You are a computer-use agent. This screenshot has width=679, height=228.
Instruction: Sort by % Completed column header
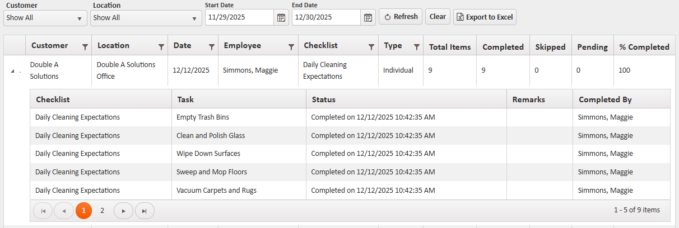(644, 47)
